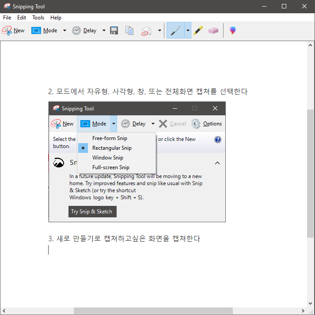Click the captured window's close X
Screen dimensions: 315x315
point(215,109)
